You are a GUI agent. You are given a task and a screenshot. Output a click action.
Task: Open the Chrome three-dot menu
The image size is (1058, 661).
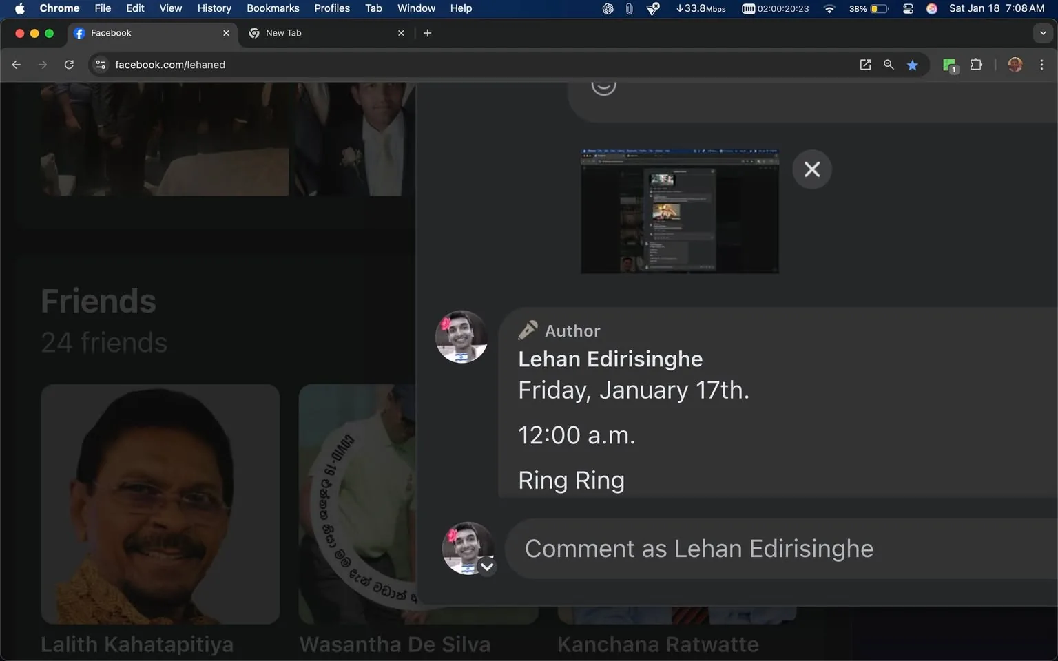pyautogui.click(x=1042, y=64)
